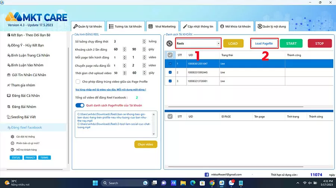Open Quản lý nội dung tab
The height and width of the screenshot is (188, 336).
click(272, 26)
